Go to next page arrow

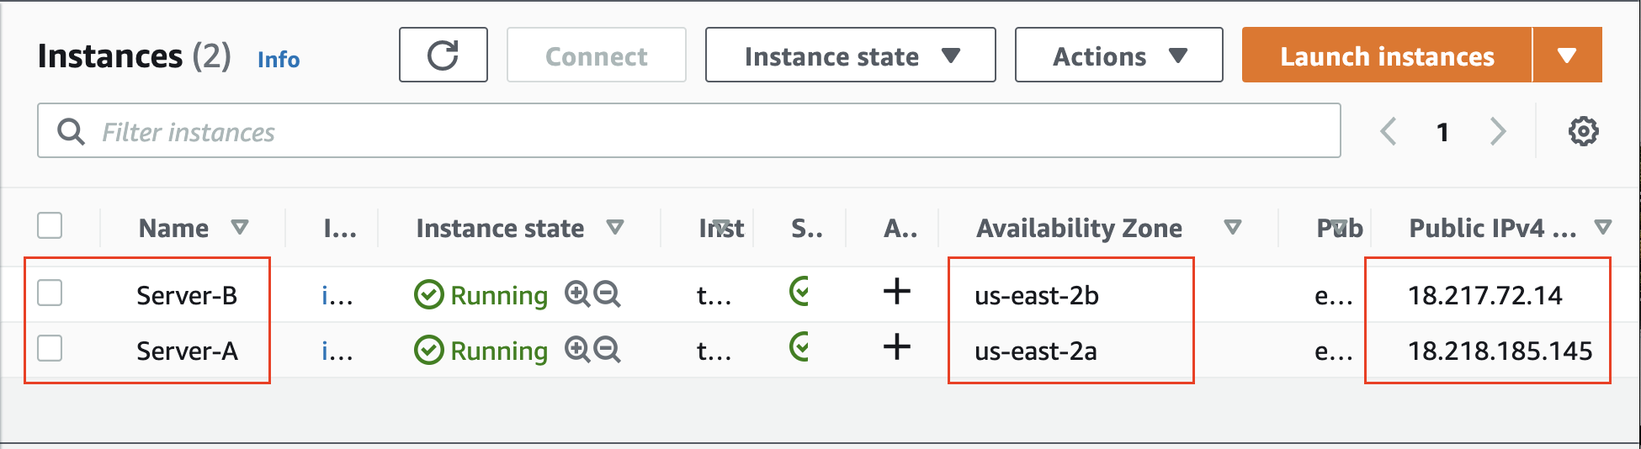coord(1497,131)
